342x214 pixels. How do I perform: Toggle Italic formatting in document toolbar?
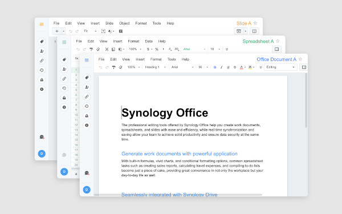coord(221,67)
